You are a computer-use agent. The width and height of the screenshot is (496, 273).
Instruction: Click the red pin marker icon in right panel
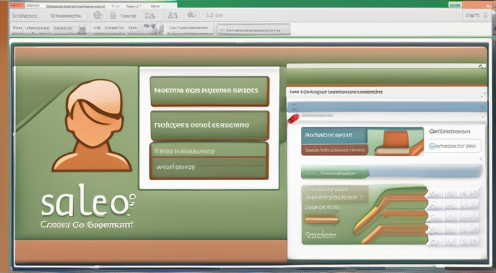pyautogui.click(x=293, y=119)
